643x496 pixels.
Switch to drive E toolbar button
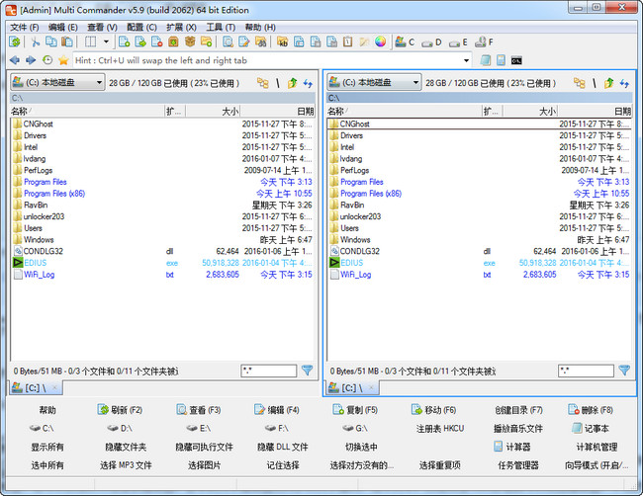(x=458, y=42)
